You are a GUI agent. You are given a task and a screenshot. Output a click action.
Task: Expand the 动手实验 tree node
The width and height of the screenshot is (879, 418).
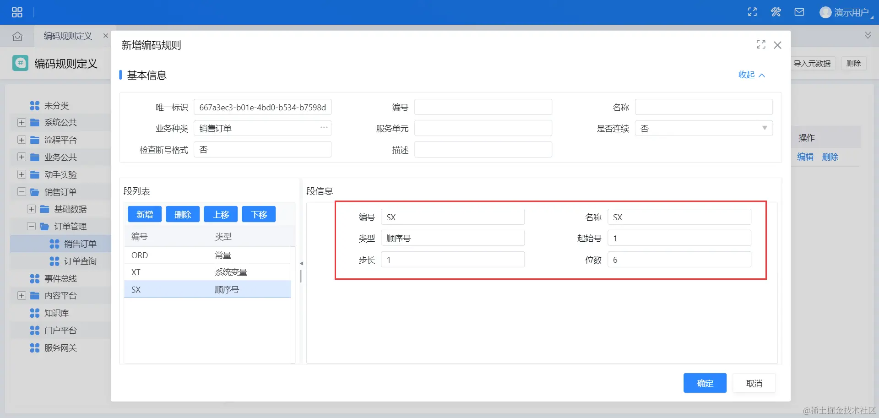coord(22,175)
